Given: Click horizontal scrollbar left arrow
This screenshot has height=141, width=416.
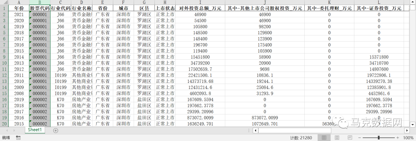Looking at the screenshot, I should 255,130.
